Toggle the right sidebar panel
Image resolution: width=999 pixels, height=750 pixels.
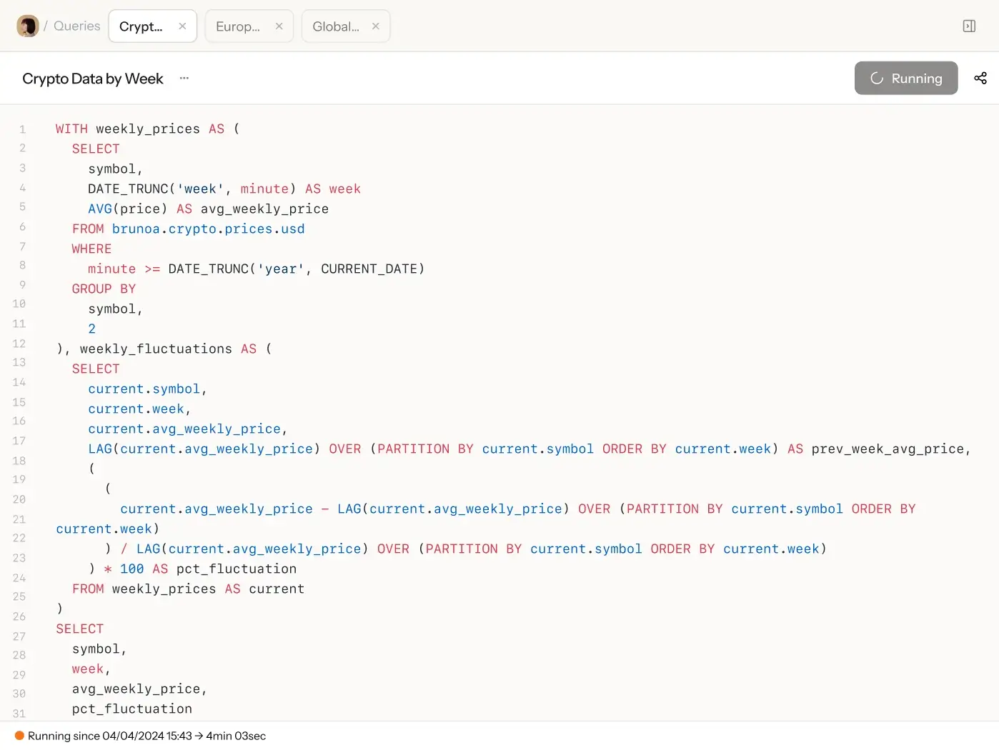point(969,26)
